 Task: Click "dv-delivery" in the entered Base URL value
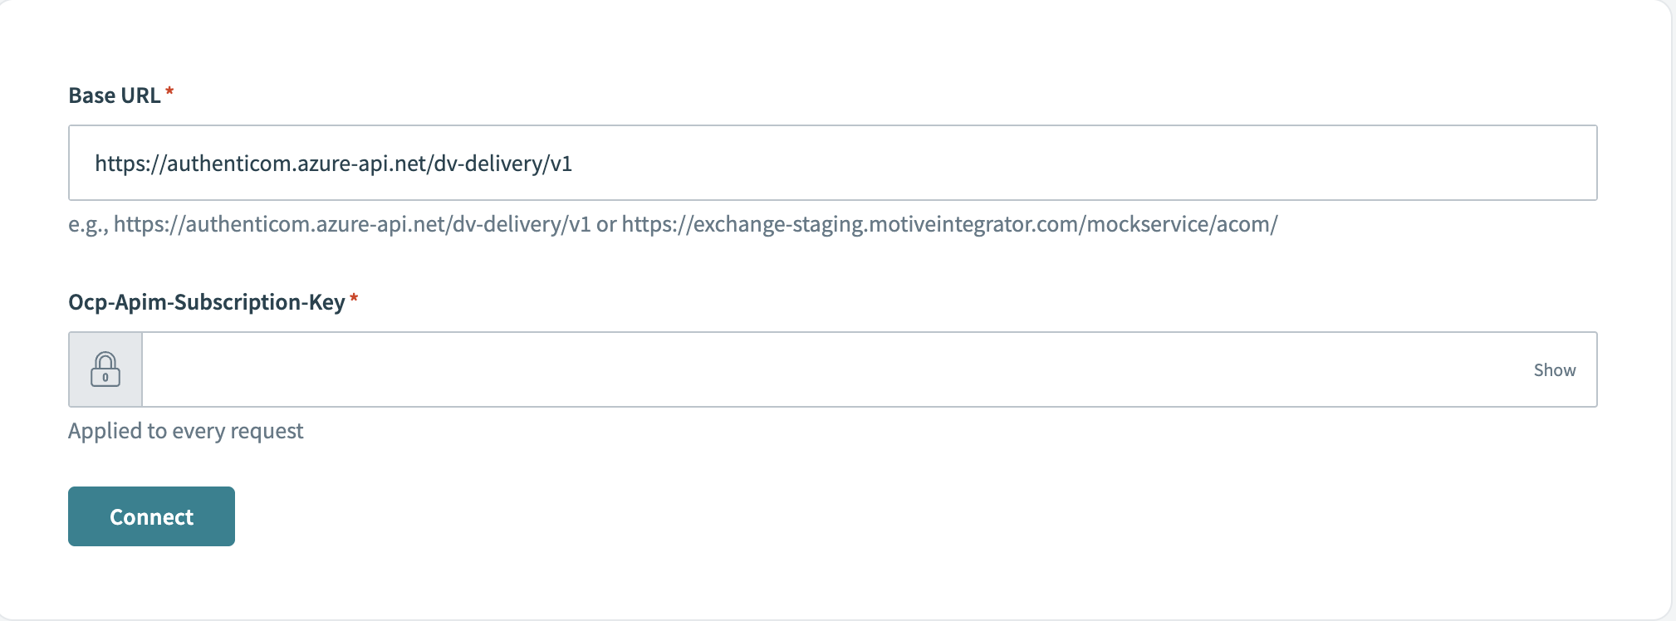pos(490,164)
